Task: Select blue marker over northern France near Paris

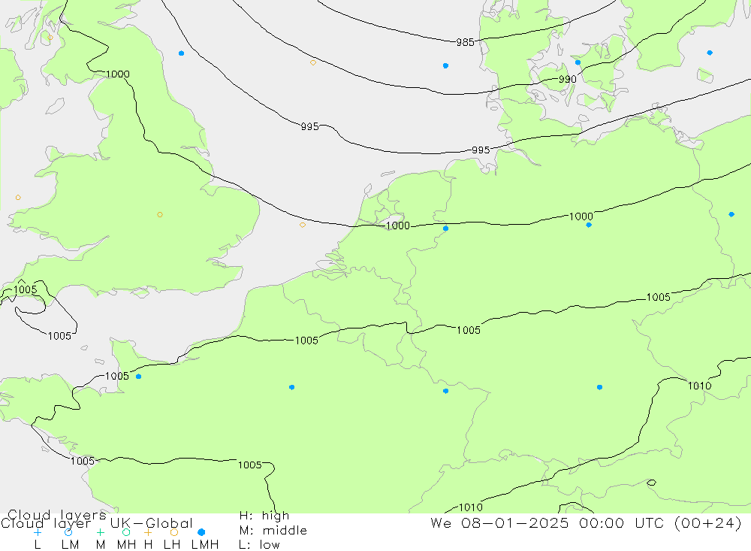Action: 291,387
